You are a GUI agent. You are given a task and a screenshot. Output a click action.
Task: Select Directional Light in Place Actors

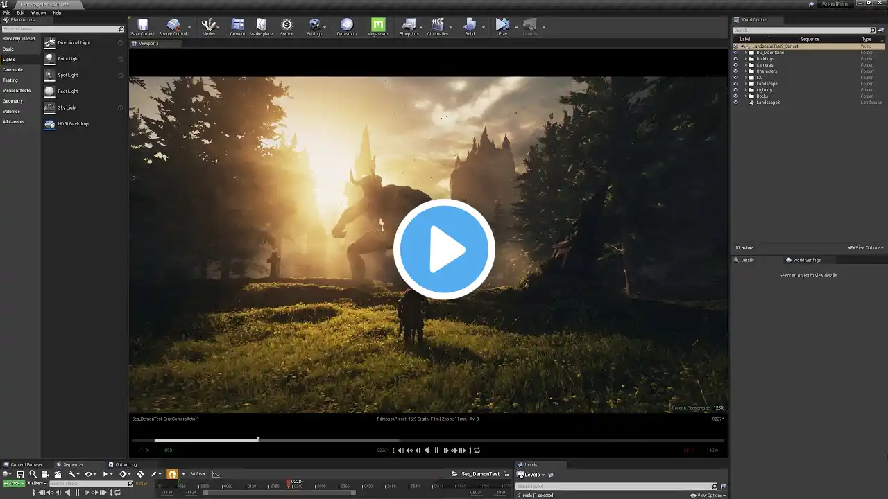pos(74,43)
